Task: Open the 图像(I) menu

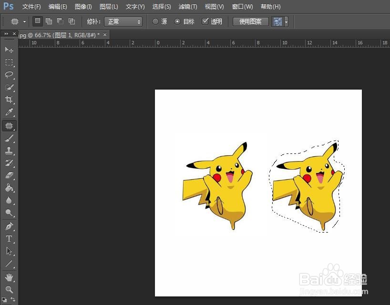Action: [83, 7]
